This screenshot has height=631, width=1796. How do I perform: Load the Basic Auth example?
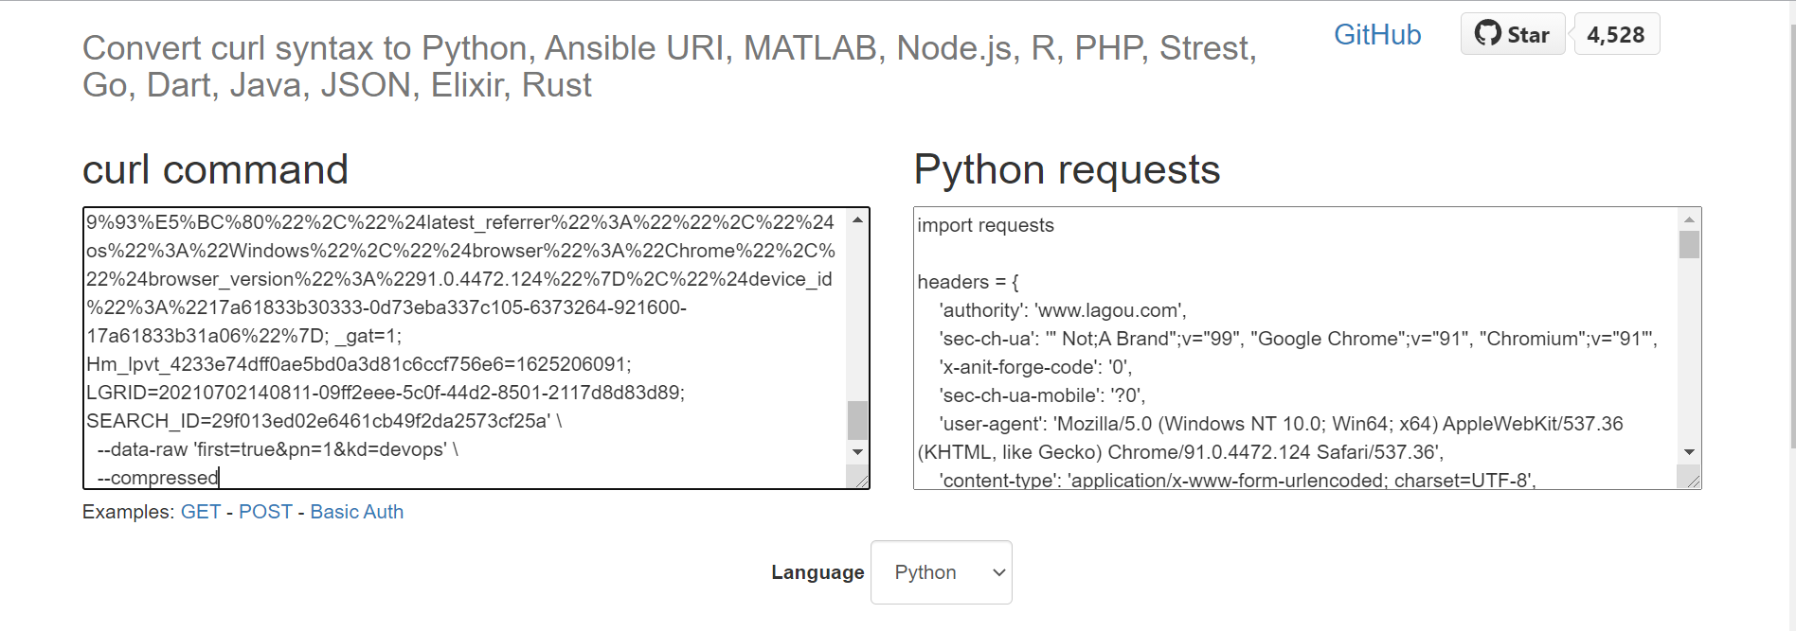coord(357,512)
